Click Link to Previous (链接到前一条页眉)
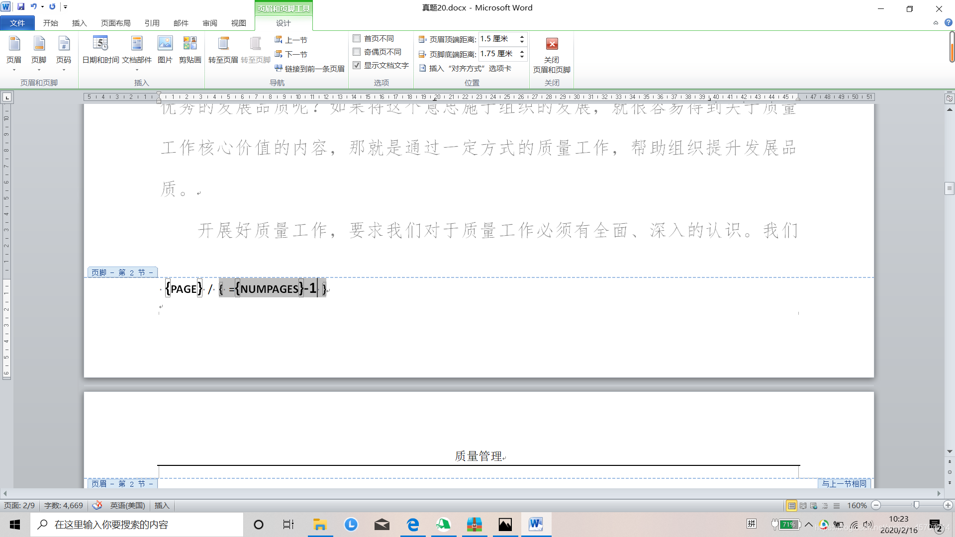 (x=309, y=69)
